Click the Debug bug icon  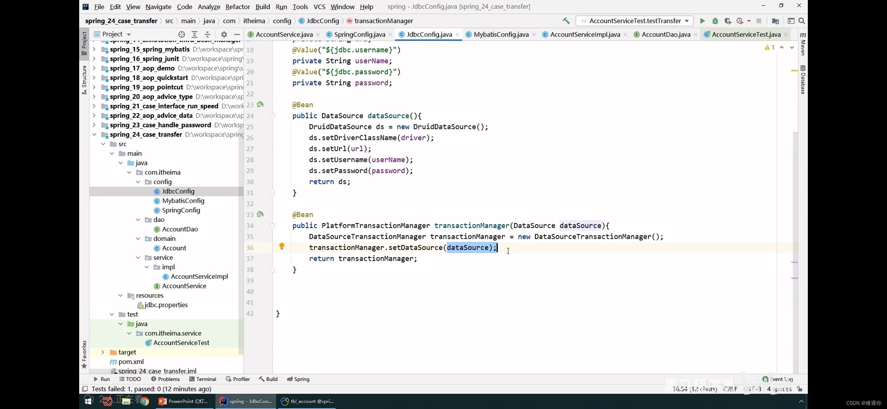715,21
